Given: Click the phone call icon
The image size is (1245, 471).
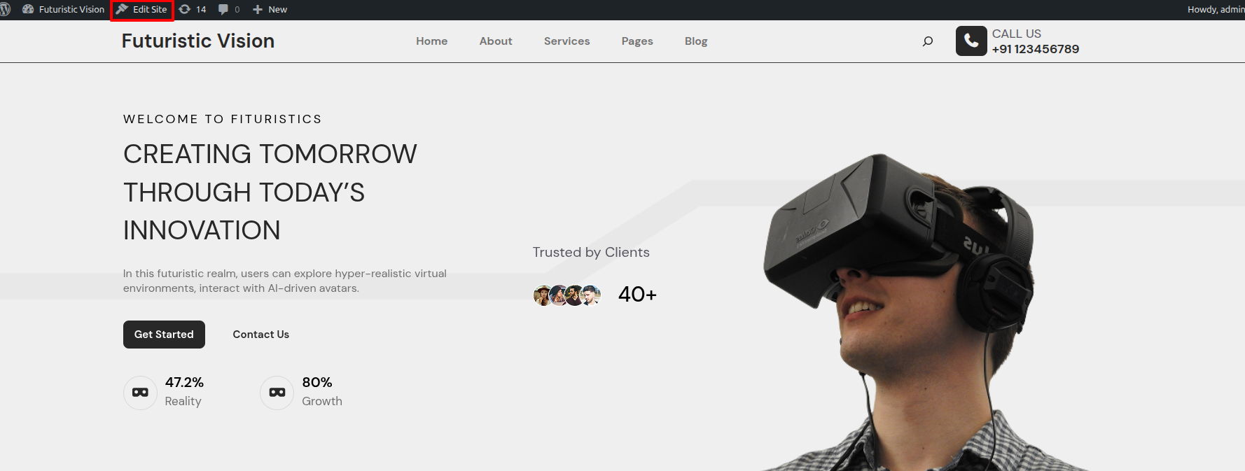Looking at the screenshot, I should [971, 41].
